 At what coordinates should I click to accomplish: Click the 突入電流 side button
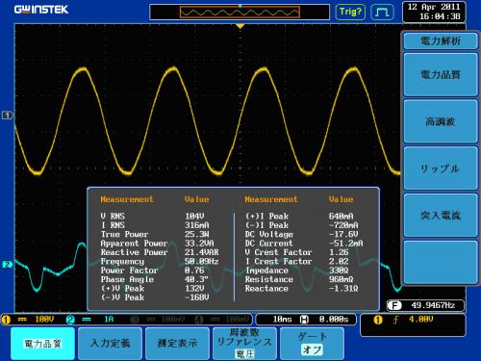tap(441, 216)
